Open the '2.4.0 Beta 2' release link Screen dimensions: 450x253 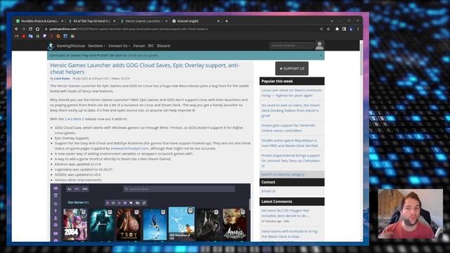click(x=74, y=119)
